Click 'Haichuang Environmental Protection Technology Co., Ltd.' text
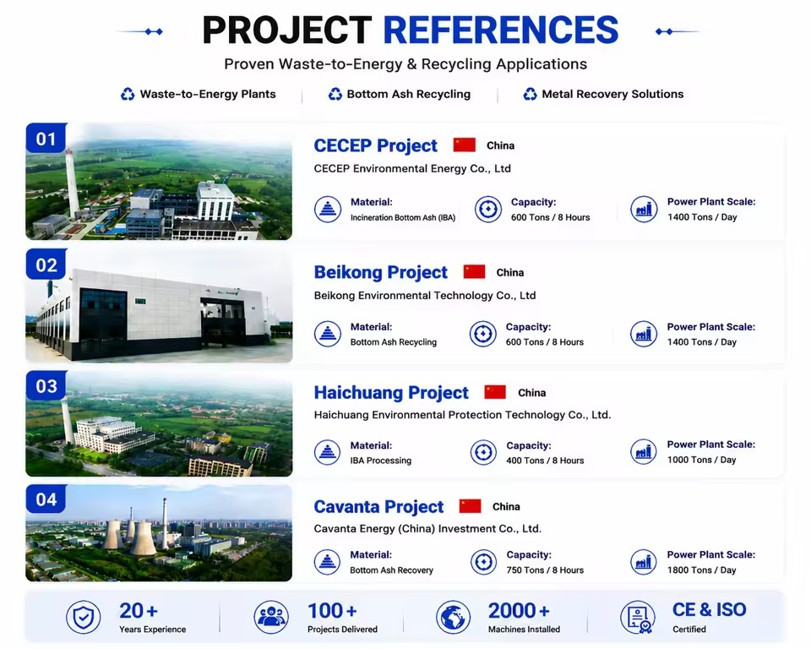The width and height of the screenshot is (811, 649). pyautogui.click(x=462, y=415)
